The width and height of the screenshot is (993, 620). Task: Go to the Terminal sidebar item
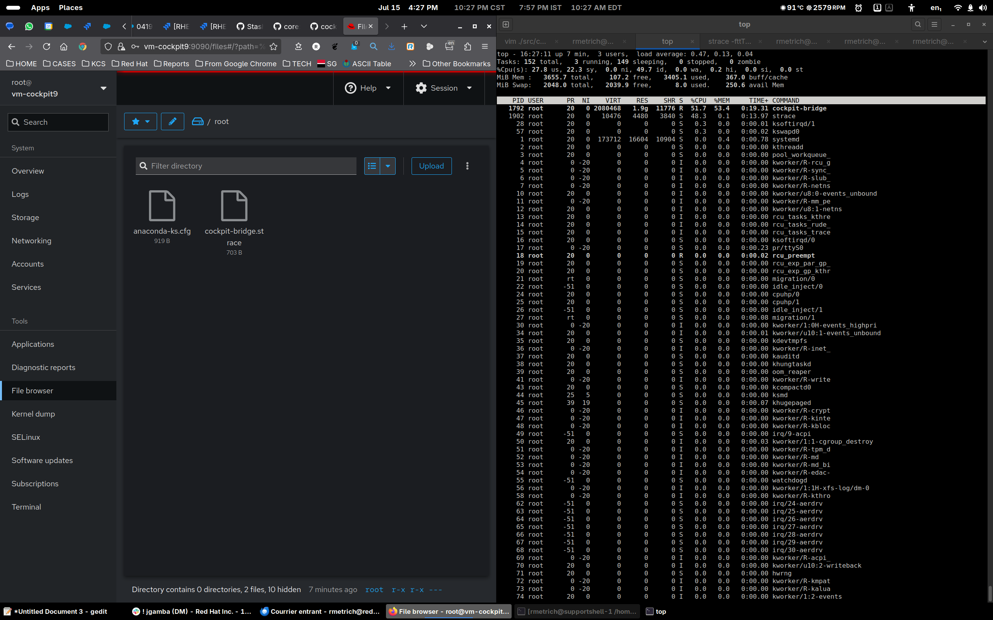click(26, 507)
